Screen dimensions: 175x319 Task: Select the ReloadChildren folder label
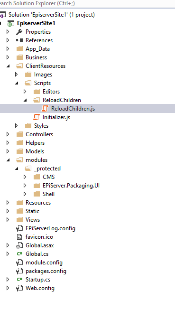point(62,100)
